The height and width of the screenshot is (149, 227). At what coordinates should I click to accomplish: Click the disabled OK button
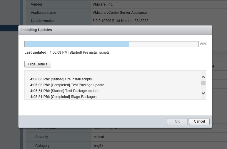pos(177,121)
